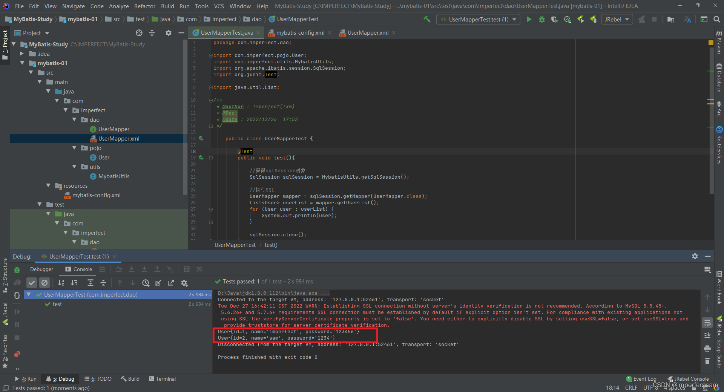Print console output printer icon
Viewport: 724px width, 392px height.
point(707,348)
